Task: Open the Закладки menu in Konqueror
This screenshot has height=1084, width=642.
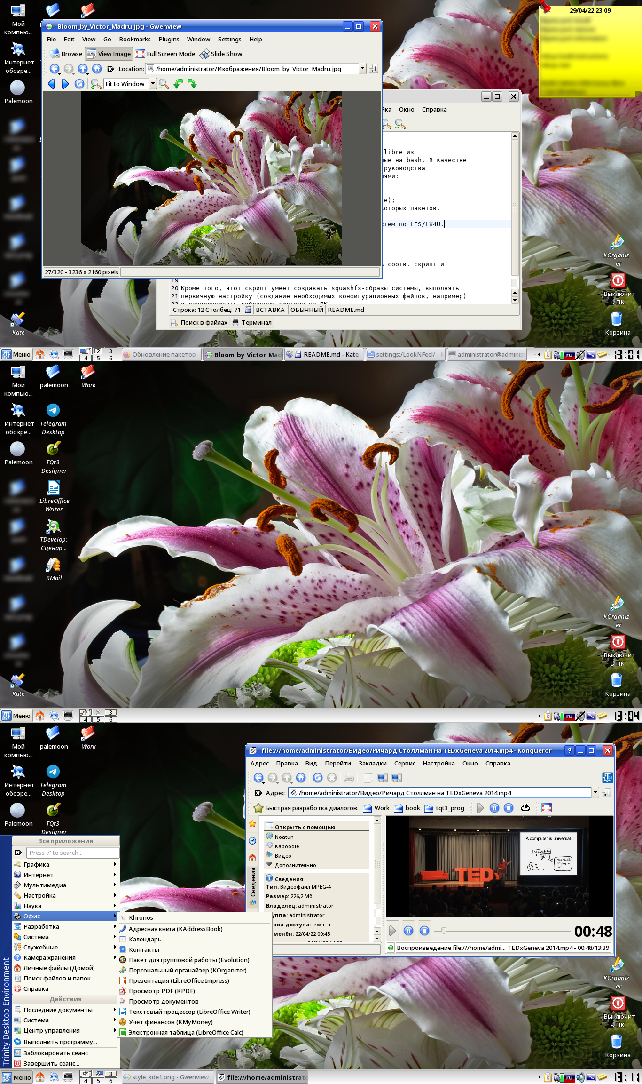Action: tap(373, 763)
